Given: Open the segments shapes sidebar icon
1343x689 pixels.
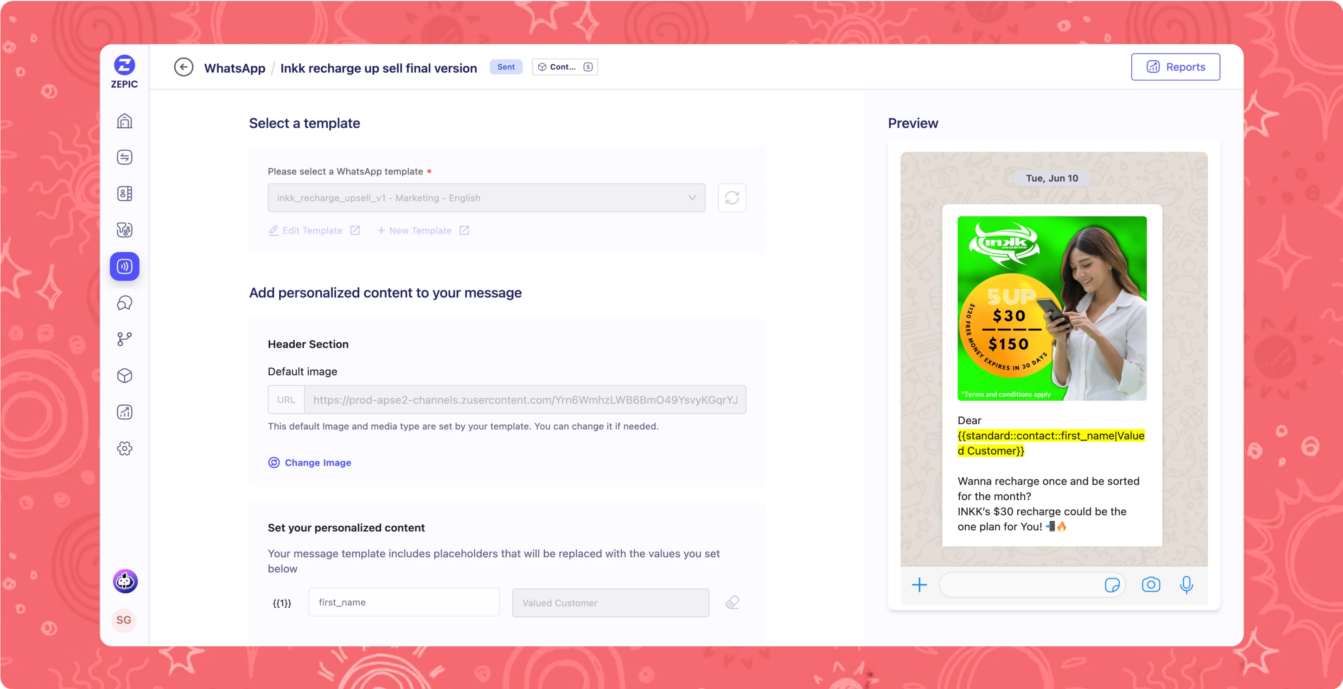Looking at the screenshot, I should pyautogui.click(x=124, y=230).
